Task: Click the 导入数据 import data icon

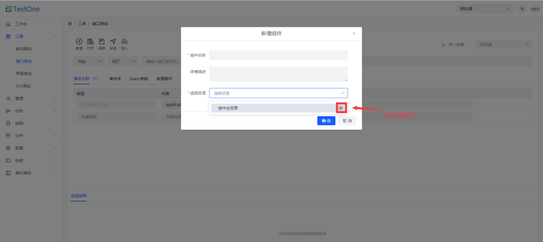Action: click(x=443, y=44)
